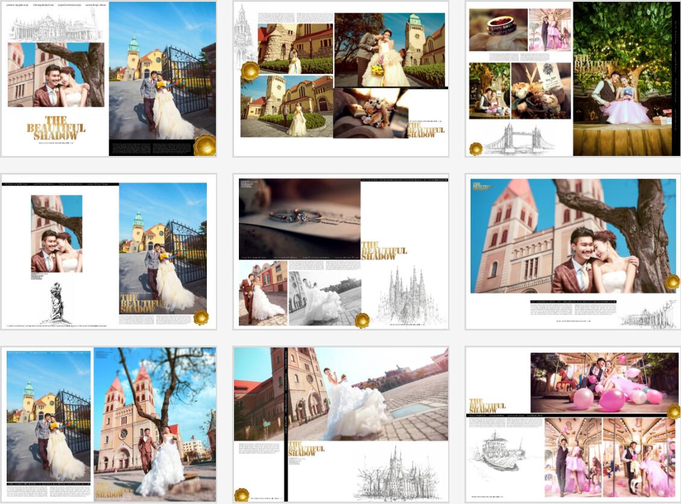Click the Beautiful Shadow title overlaid on the green tree photo
Screen dimensions: 681x504
tap(591, 64)
